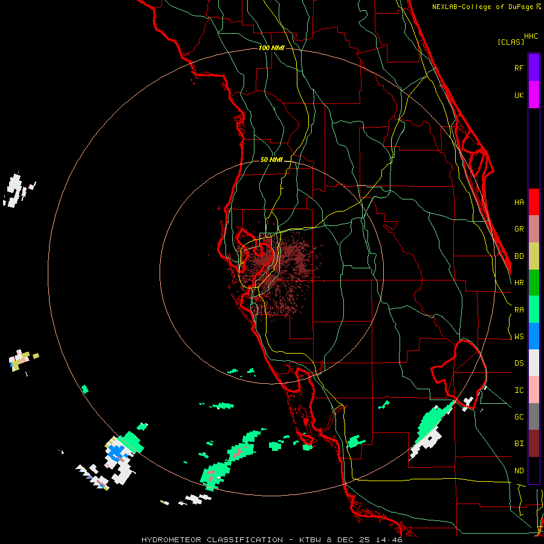Click the red HA legend color block
Viewport: 544px width, 544px height.
pos(534,202)
